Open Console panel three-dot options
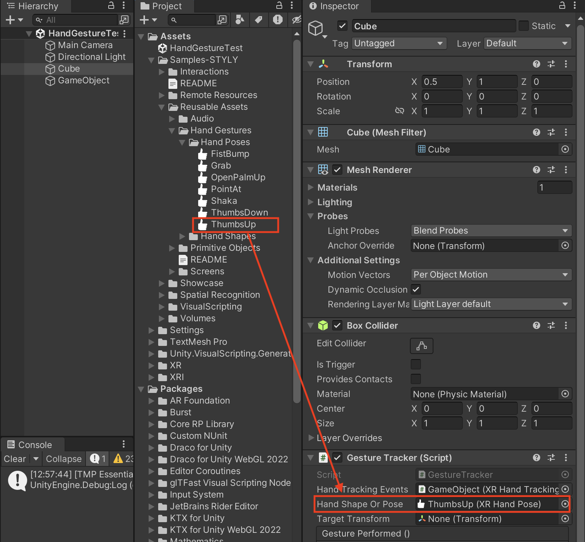Image resolution: width=585 pixels, height=542 pixels. coord(124,444)
